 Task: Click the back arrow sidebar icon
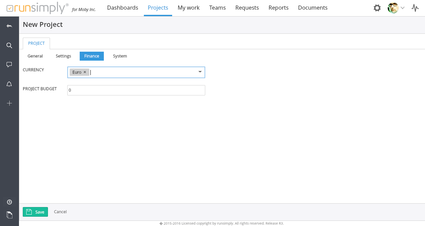(x=9, y=26)
